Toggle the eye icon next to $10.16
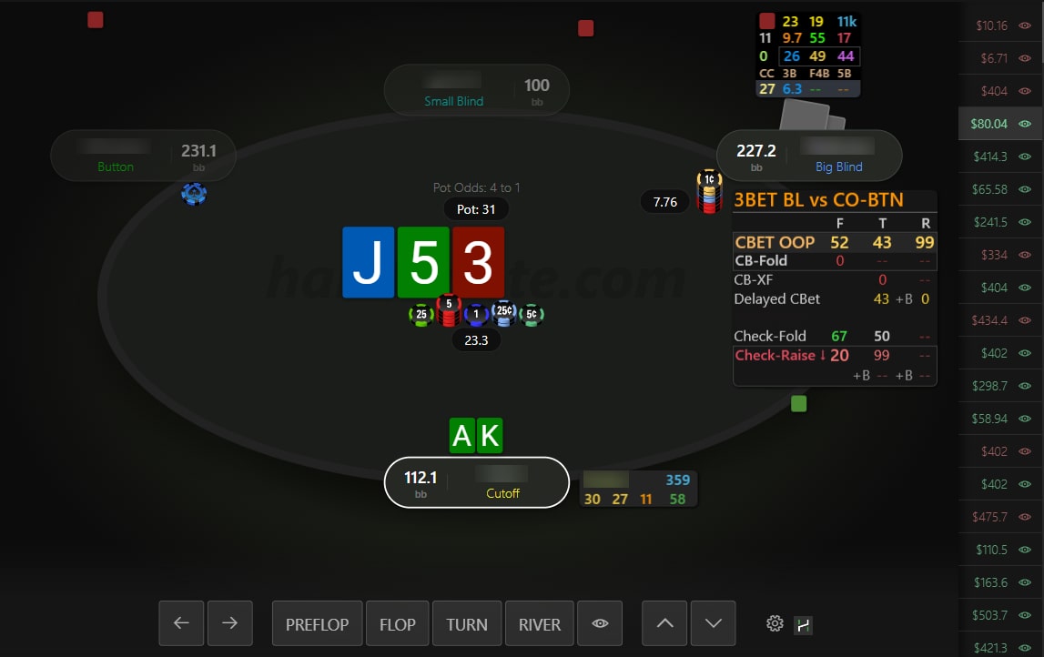The image size is (1044, 657). click(1025, 25)
